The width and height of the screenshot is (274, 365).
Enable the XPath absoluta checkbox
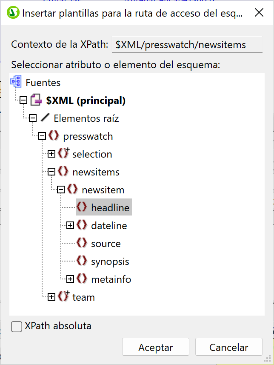(17, 327)
